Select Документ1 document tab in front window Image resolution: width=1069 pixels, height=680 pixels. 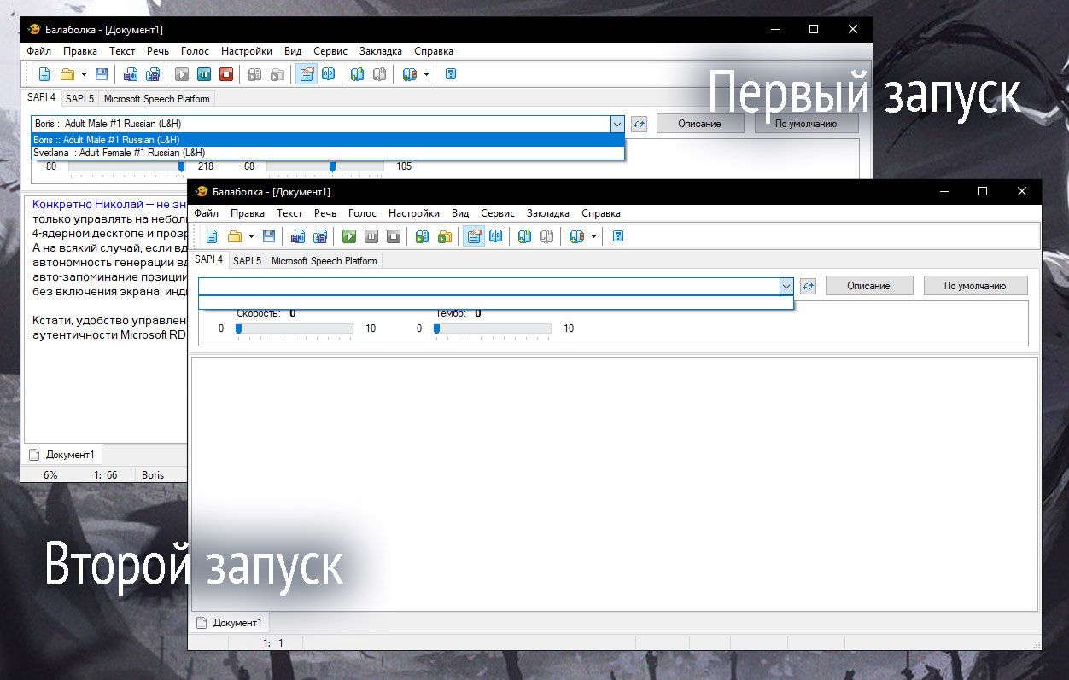(x=231, y=622)
